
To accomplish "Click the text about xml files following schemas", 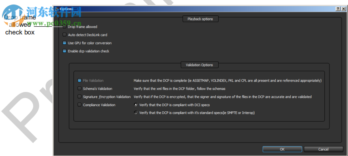I will [x=179, y=89].
